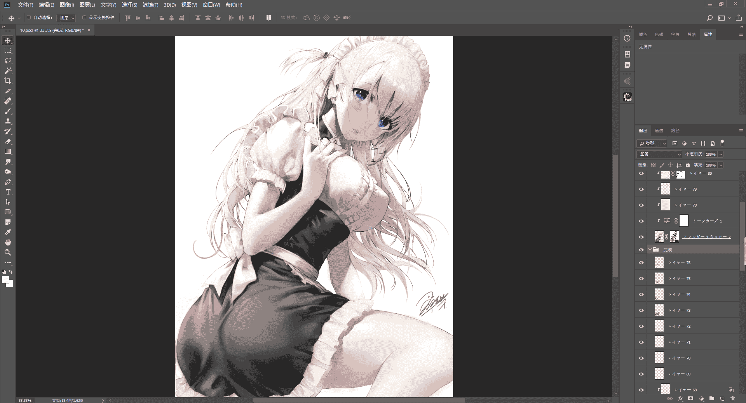Open search from the magnifier in options bar
Screen dimensions: 746x403
pos(710,18)
